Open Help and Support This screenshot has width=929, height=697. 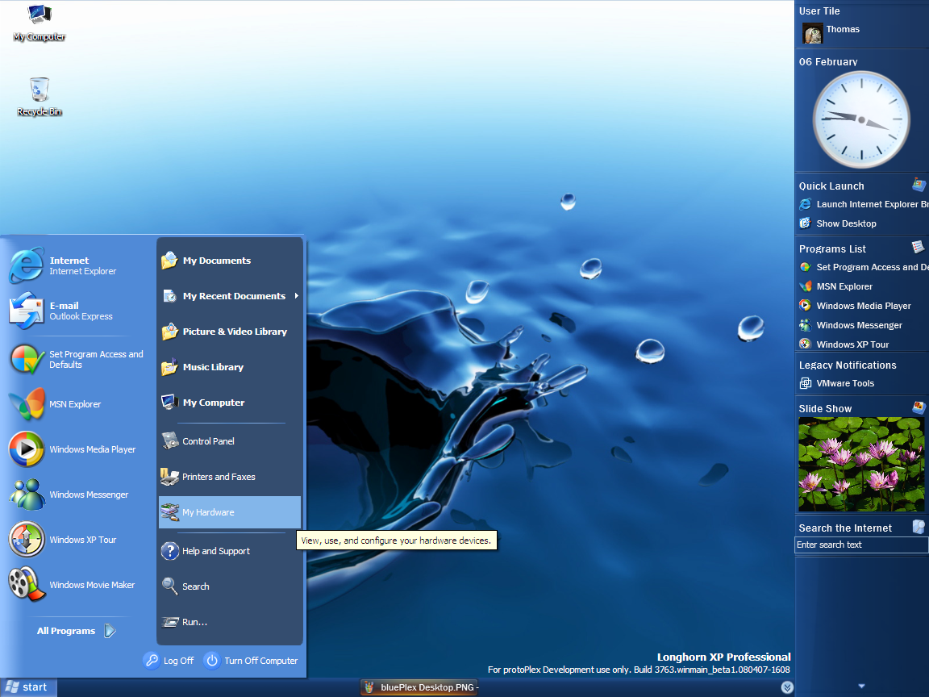230,551
